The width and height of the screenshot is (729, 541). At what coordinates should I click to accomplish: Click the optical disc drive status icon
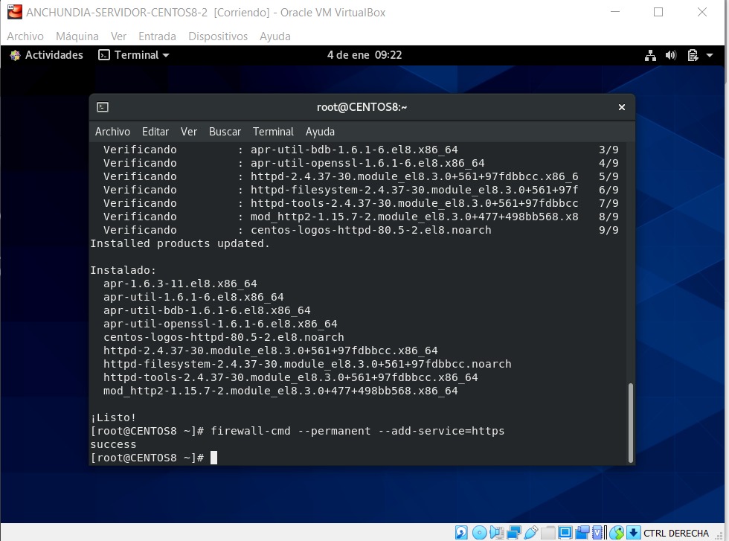tap(480, 532)
